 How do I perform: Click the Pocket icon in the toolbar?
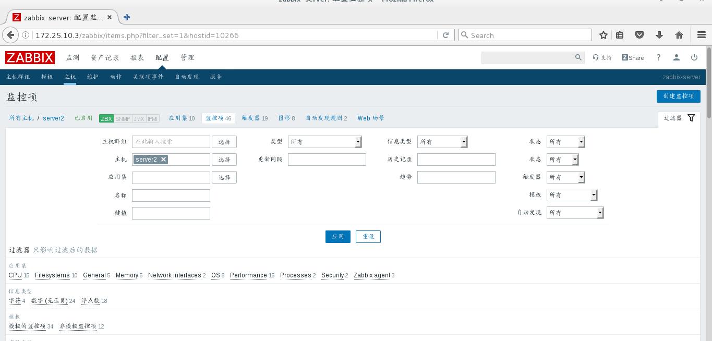pyautogui.click(x=639, y=35)
